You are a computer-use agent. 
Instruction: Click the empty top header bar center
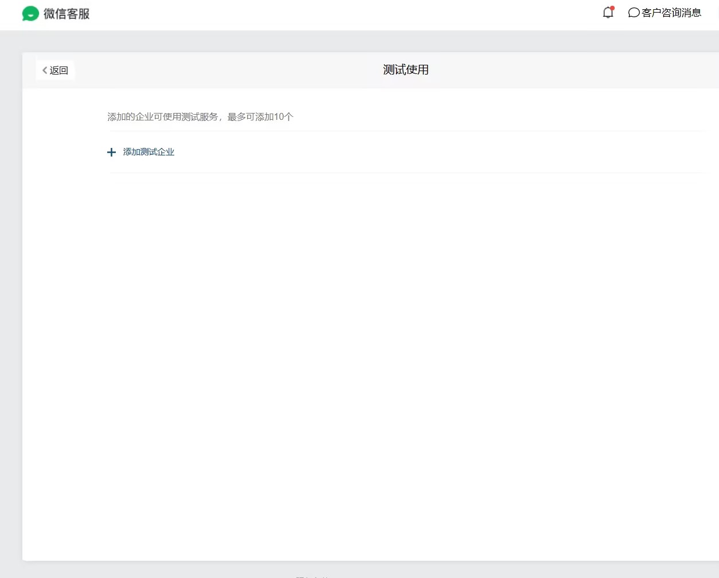click(x=344, y=14)
